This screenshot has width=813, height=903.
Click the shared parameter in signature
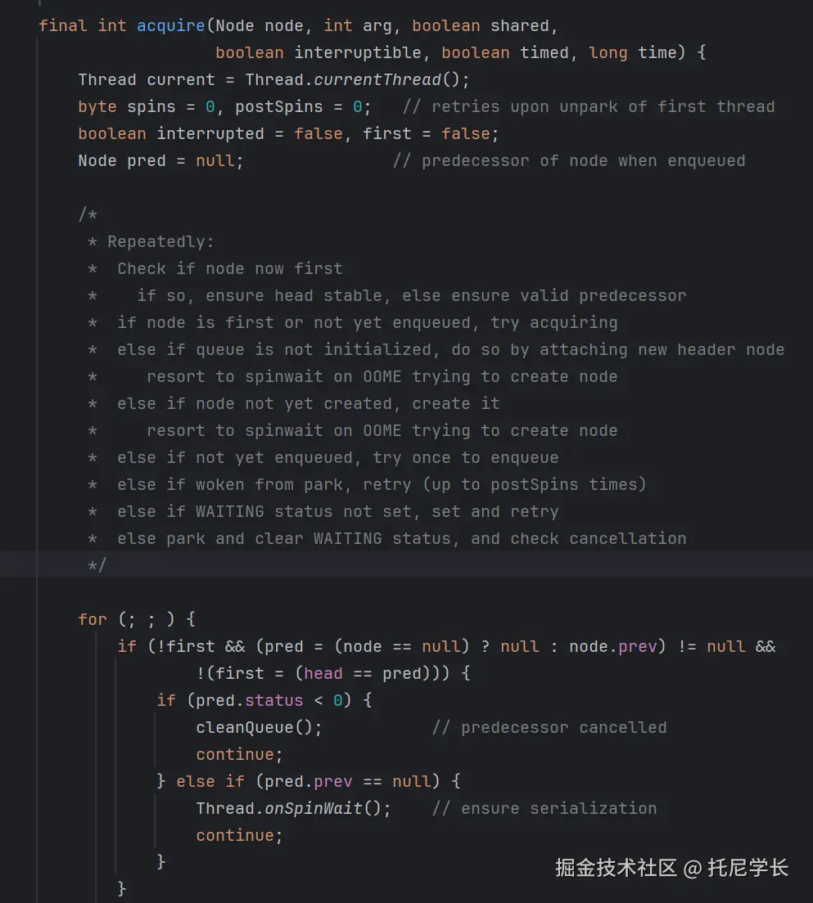pyautogui.click(x=520, y=25)
